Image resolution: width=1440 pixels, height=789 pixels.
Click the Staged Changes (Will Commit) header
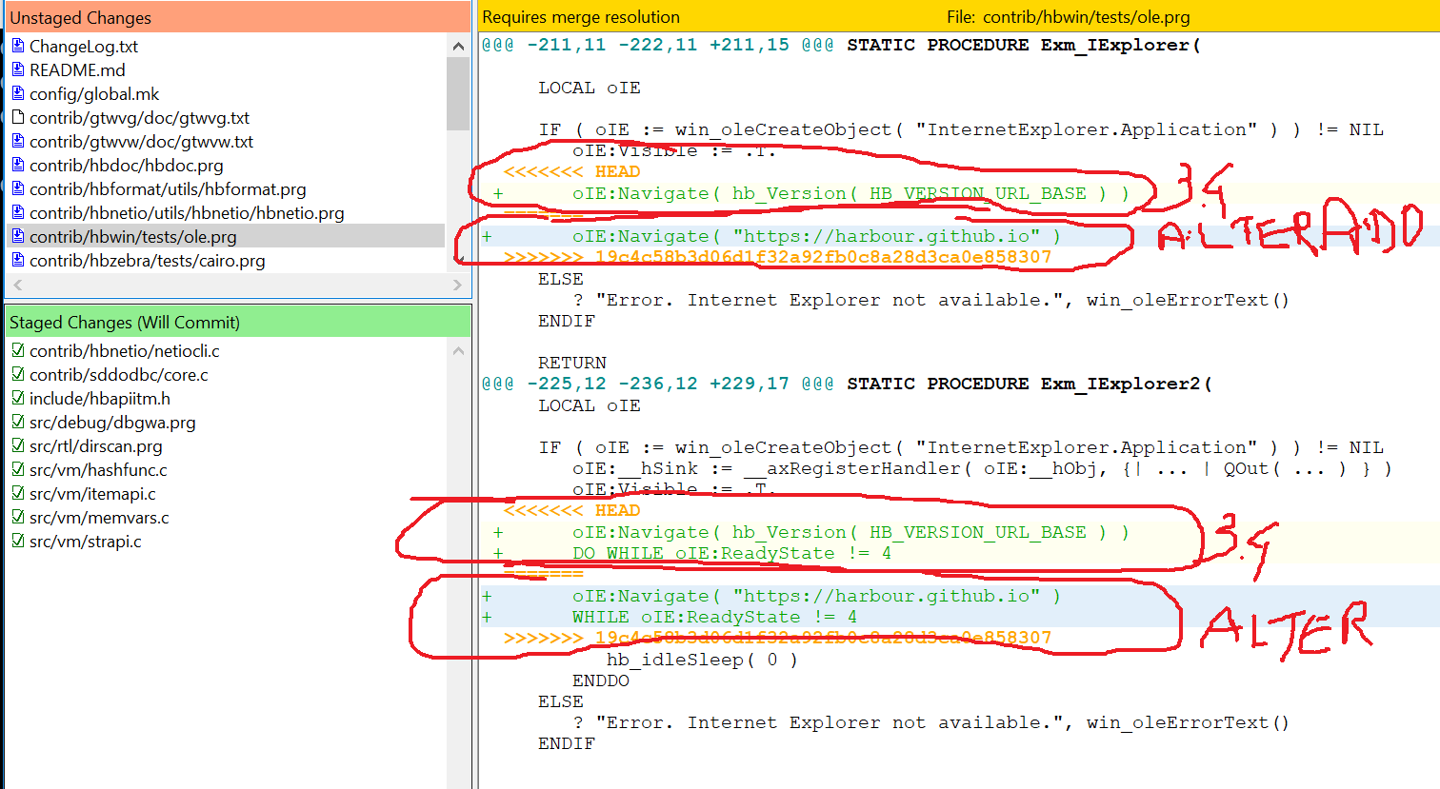(x=237, y=322)
